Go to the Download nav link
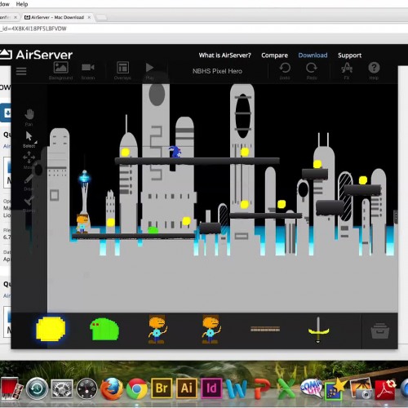 click(313, 55)
